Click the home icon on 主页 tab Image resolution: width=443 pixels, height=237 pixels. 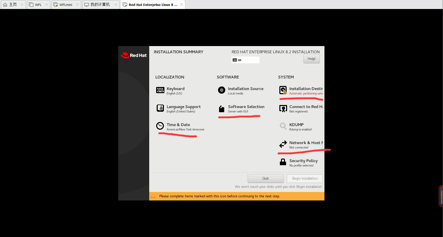5,5
